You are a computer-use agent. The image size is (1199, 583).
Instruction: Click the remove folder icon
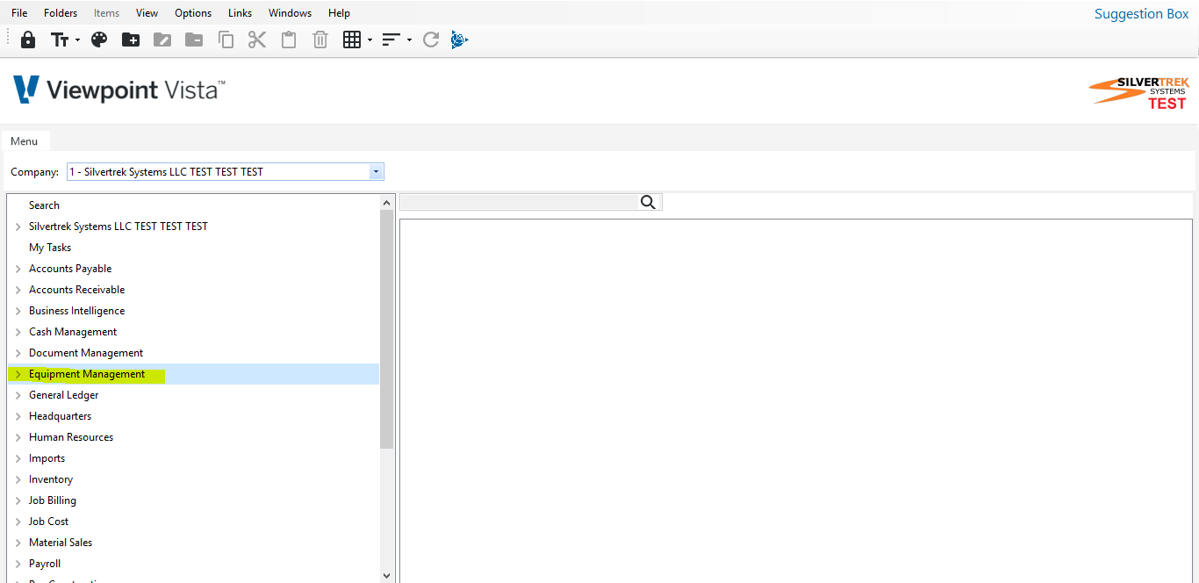coord(194,40)
